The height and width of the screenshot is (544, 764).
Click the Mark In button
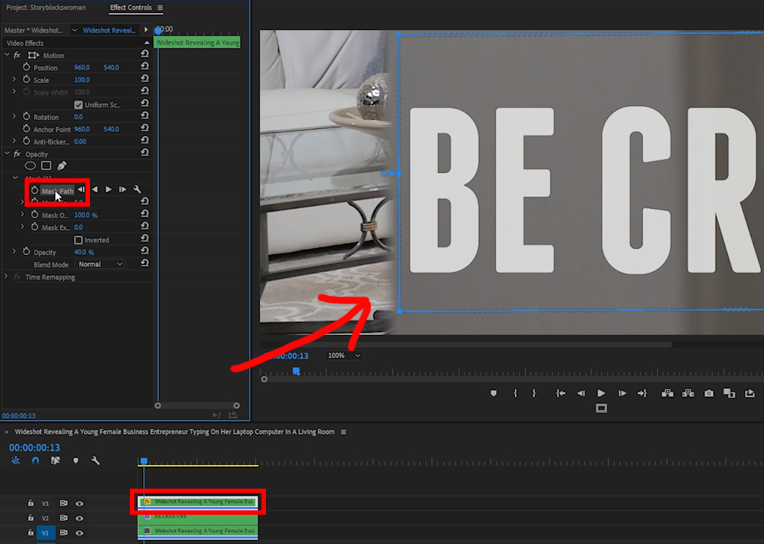pos(515,393)
